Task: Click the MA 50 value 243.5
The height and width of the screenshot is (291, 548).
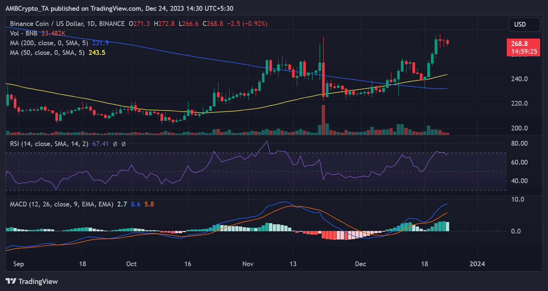Action: point(97,53)
